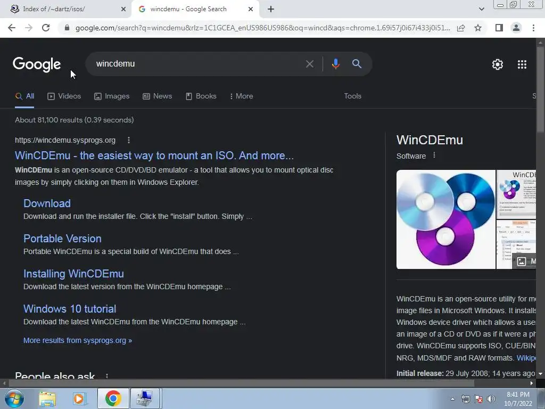The height and width of the screenshot is (409, 545).
Task: Switch to Images results
Action: tap(112, 96)
